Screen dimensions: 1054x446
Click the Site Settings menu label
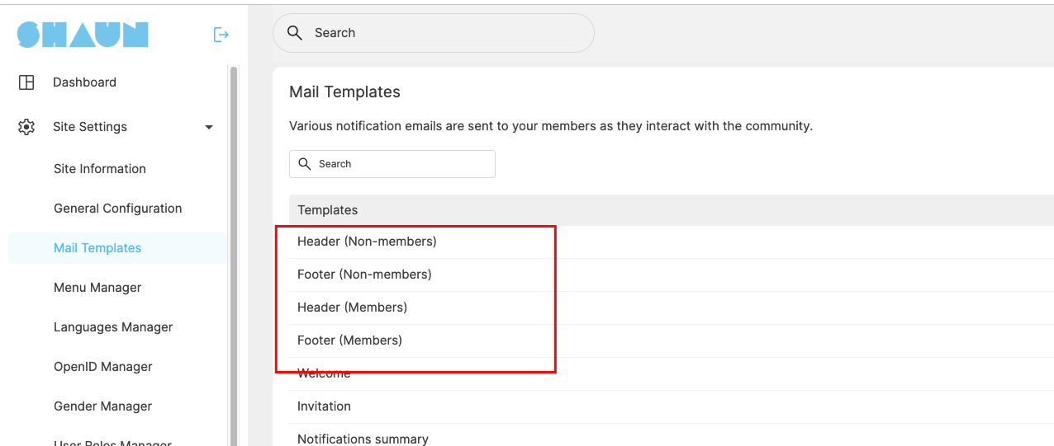click(90, 127)
